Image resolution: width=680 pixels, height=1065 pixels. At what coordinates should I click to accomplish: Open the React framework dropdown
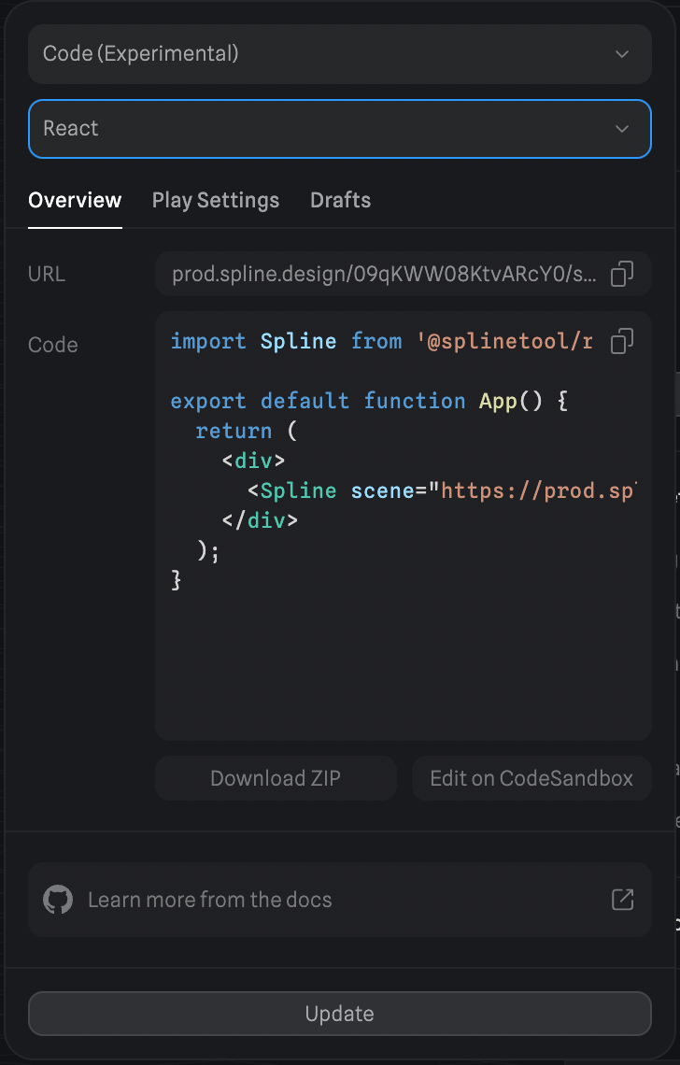tap(340, 129)
